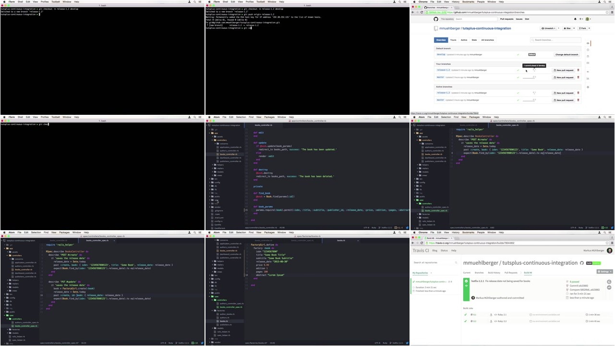
Task: Click the GitHub octocat logo on branches page
Action: click(x=435, y=19)
